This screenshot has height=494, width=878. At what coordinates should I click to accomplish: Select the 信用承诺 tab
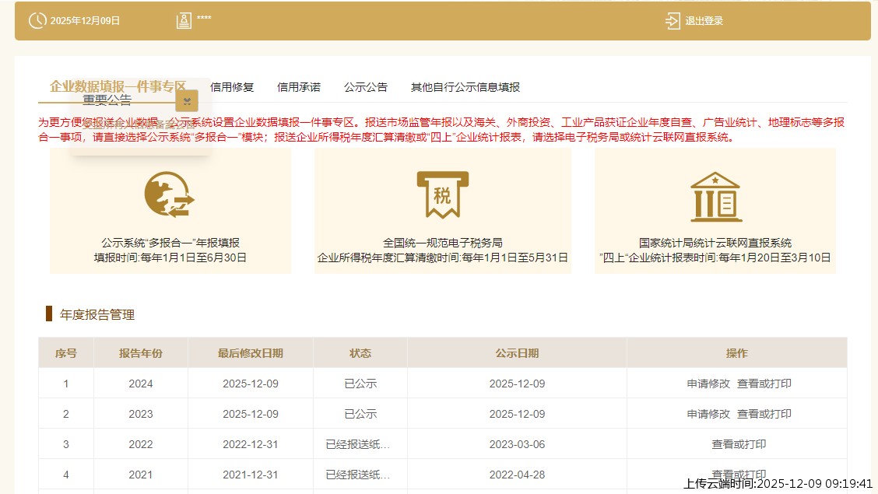pyautogui.click(x=298, y=87)
